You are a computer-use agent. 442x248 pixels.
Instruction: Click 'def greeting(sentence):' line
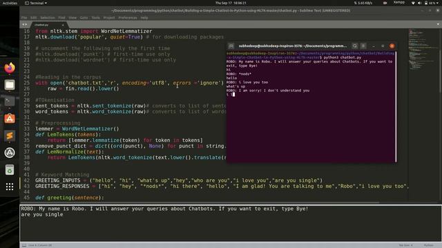(70, 198)
